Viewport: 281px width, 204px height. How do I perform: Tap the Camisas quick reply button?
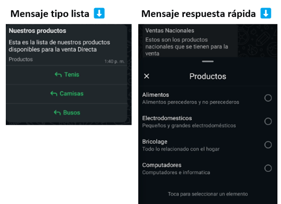[x=67, y=94]
